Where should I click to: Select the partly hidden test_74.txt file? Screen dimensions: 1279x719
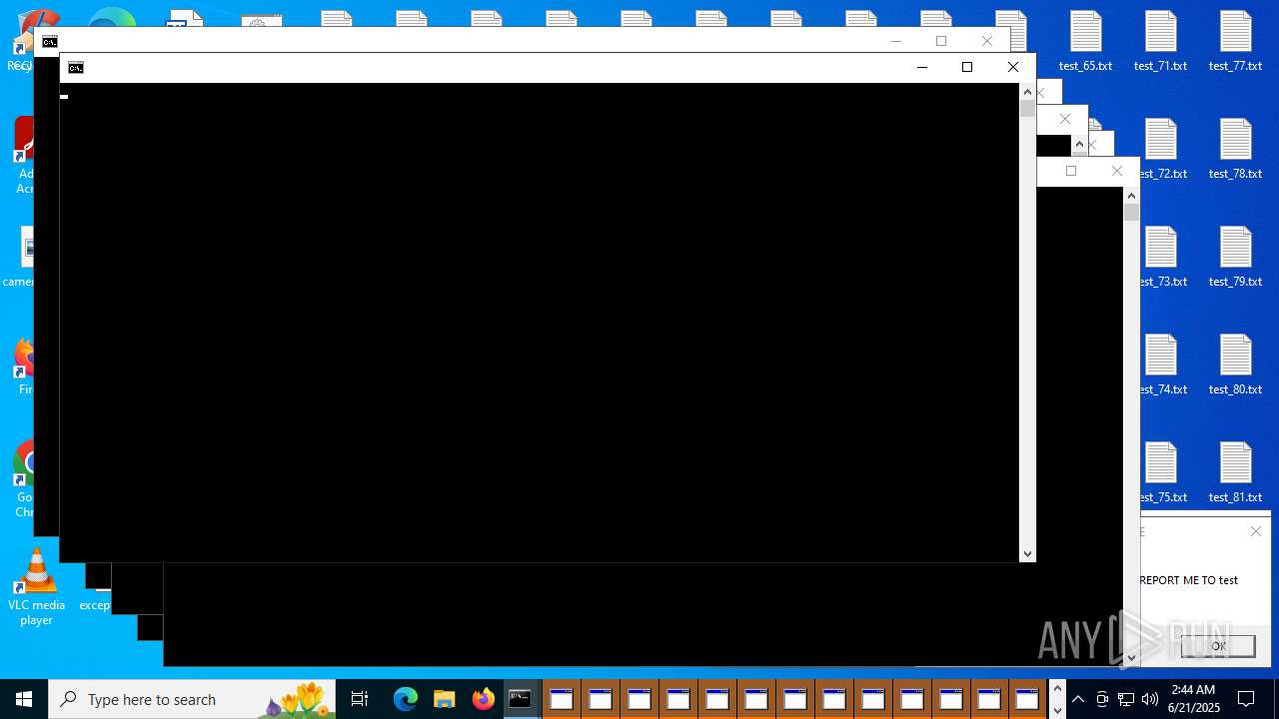click(x=1164, y=365)
